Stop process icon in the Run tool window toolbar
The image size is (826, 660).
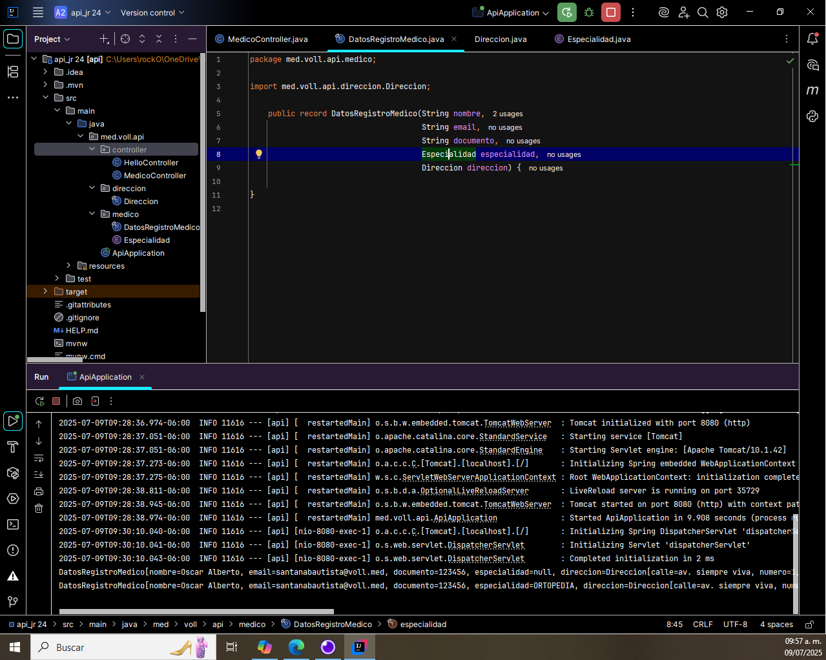pyautogui.click(x=56, y=401)
